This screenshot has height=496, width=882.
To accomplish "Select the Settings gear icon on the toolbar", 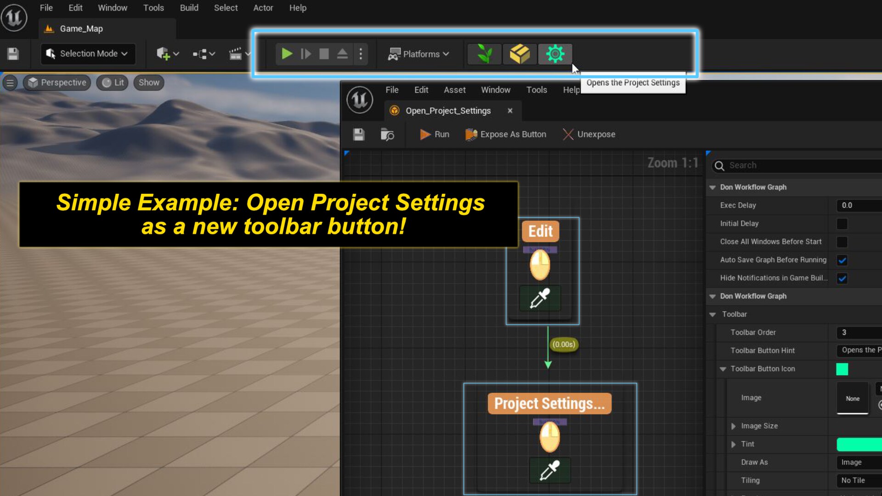I will click(x=555, y=54).
